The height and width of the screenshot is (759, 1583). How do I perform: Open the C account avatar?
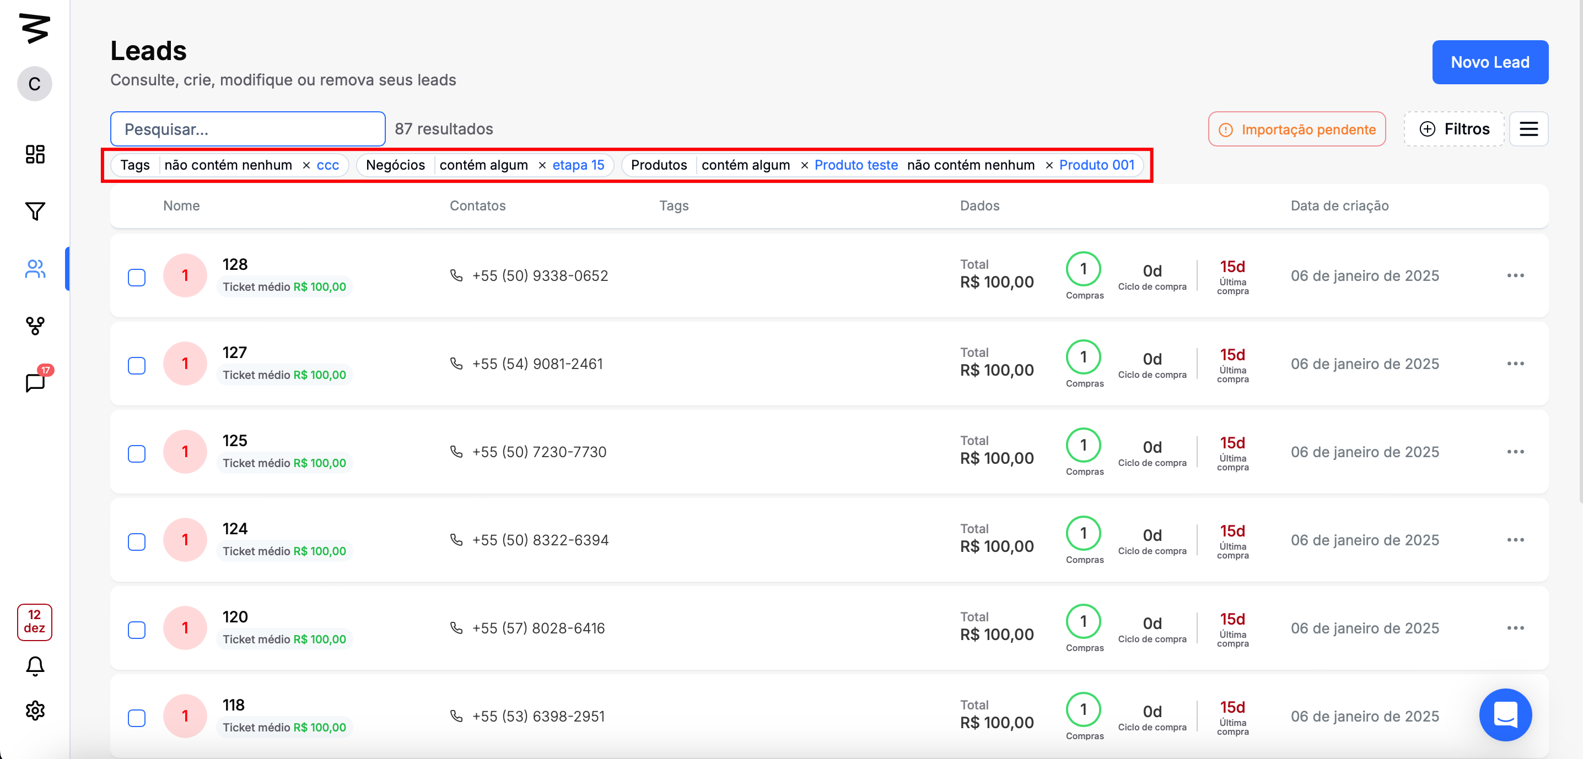[x=34, y=84]
